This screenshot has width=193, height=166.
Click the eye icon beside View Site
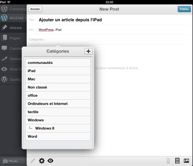(x=4, y=69)
